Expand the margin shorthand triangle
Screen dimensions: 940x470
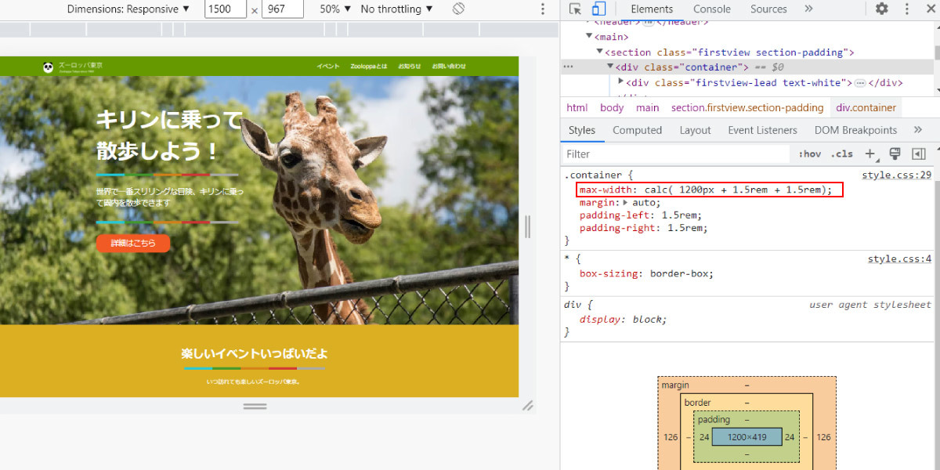coord(625,202)
